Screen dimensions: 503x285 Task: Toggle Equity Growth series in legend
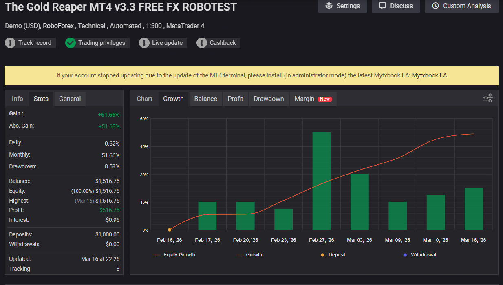click(x=174, y=255)
